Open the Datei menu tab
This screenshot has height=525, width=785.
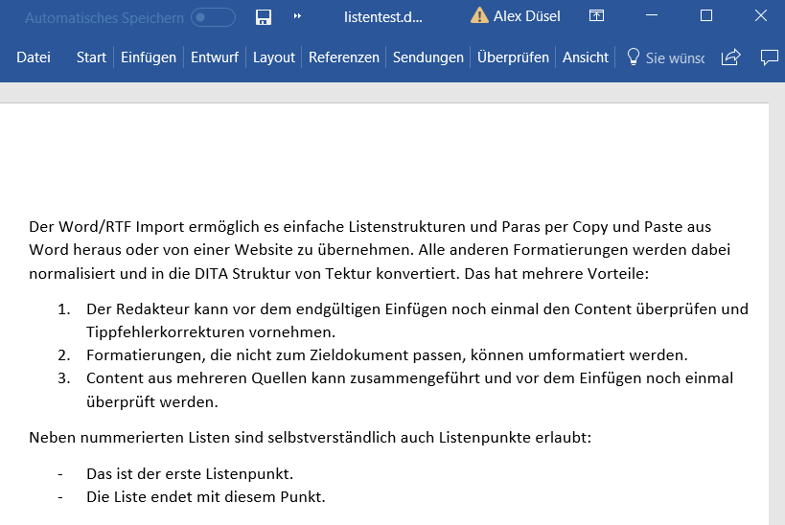point(34,57)
